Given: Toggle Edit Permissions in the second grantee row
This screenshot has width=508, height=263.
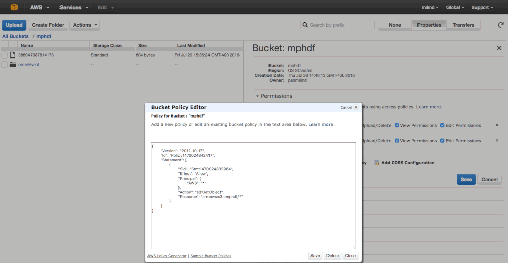Looking at the screenshot, I should [x=442, y=141].
